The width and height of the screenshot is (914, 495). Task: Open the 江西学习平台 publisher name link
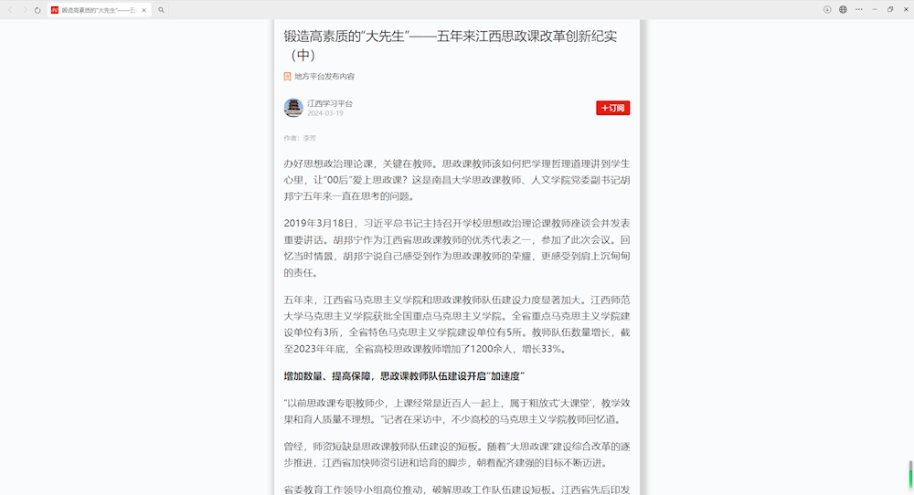(330, 103)
